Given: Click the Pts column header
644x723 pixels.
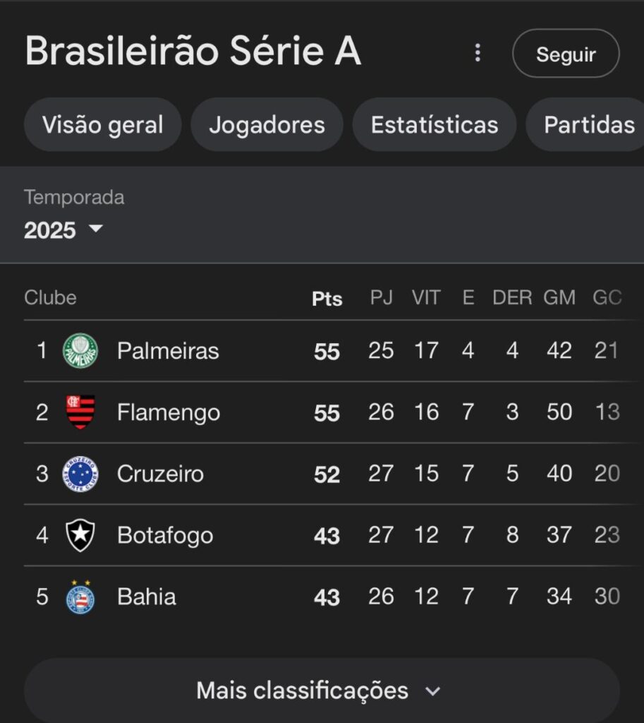Looking at the screenshot, I should point(327,299).
